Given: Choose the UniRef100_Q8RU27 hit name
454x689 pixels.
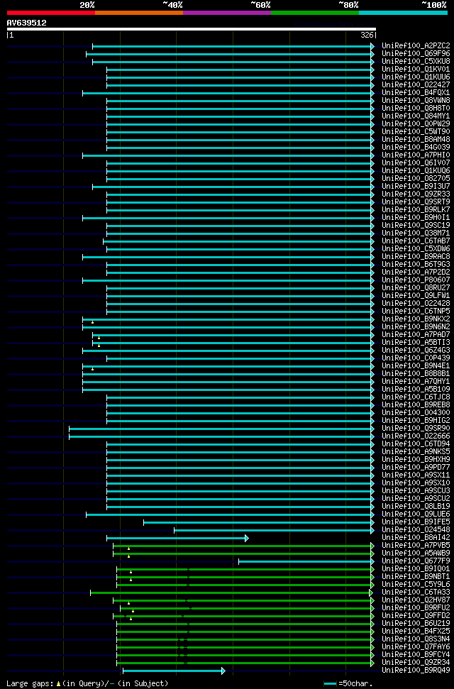Looking at the screenshot, I should tap(416, 288).
